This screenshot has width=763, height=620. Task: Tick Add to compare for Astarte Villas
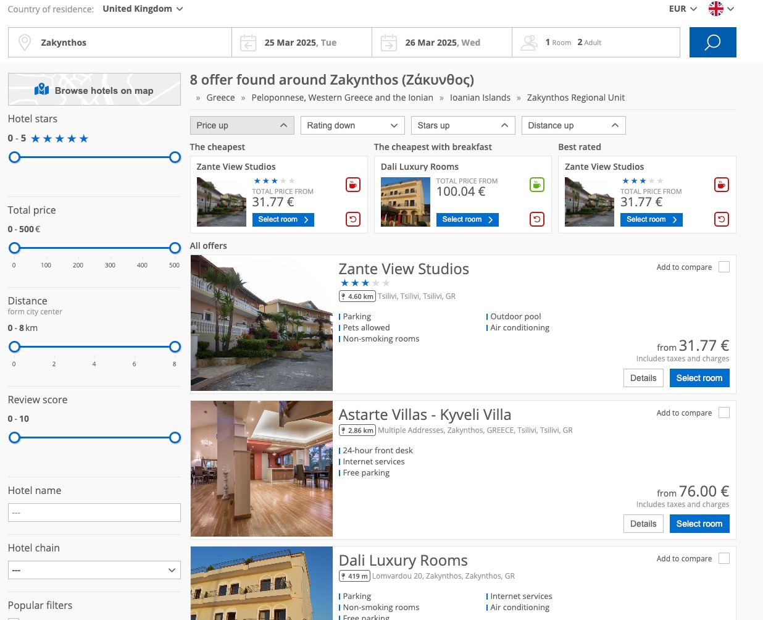[x=724, y=413]
